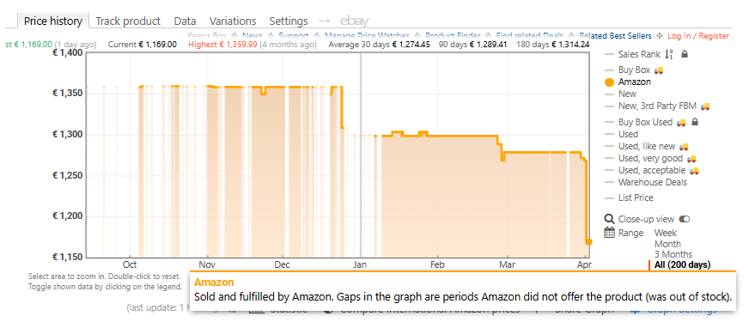This screenshot has width=749, height=322.
Task: Click the Sales Rank sort icon
Action: pos(669,54)
